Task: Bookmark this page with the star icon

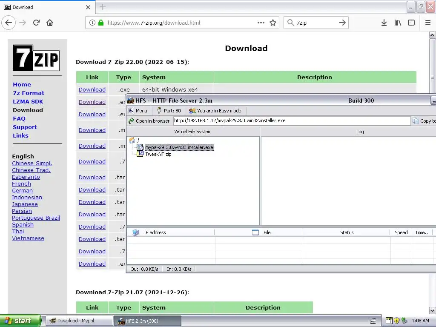Action: tap(273, 23)
